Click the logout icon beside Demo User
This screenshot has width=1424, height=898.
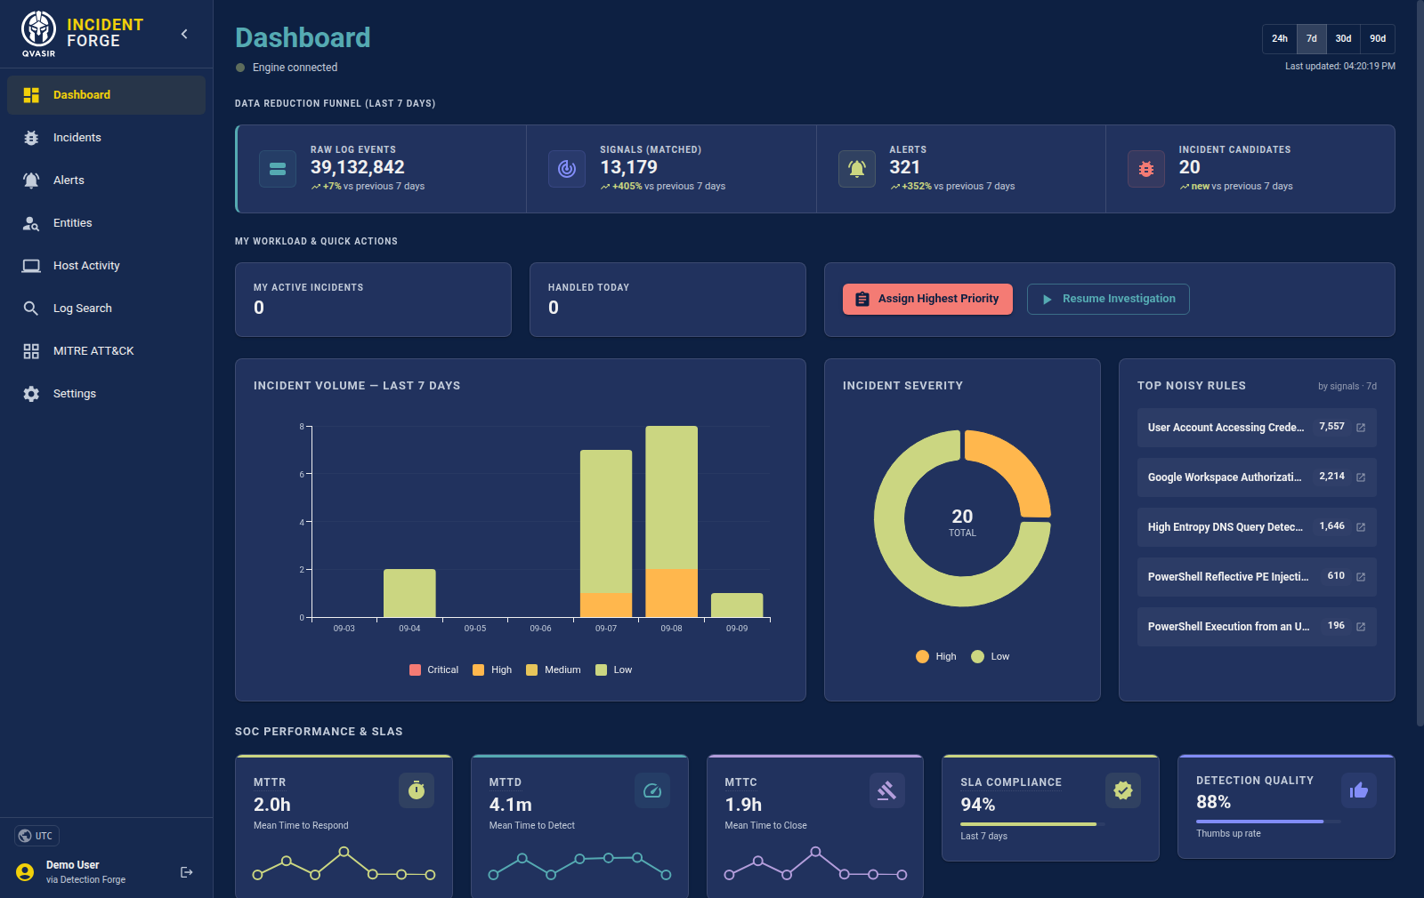click(x=186, y=872)
